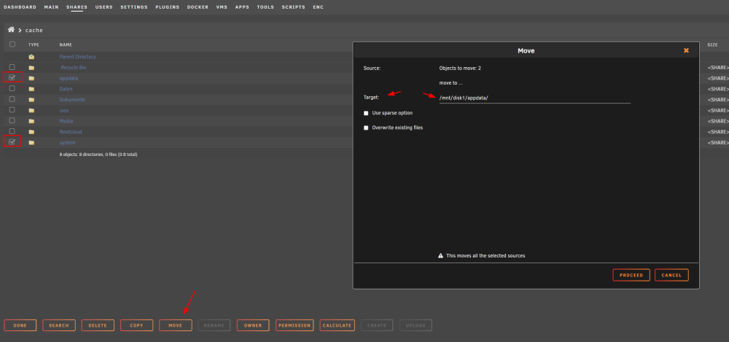This screenshot has height=342, width=729.
Task: Open the Parent Directory link
Action: pyautogui.click(x=78, y=57)
